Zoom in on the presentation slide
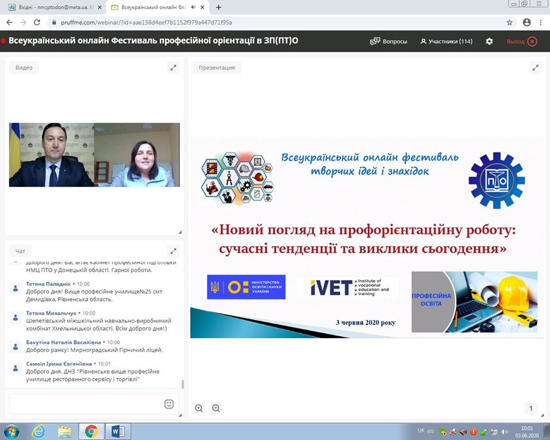 coord(199,408)
